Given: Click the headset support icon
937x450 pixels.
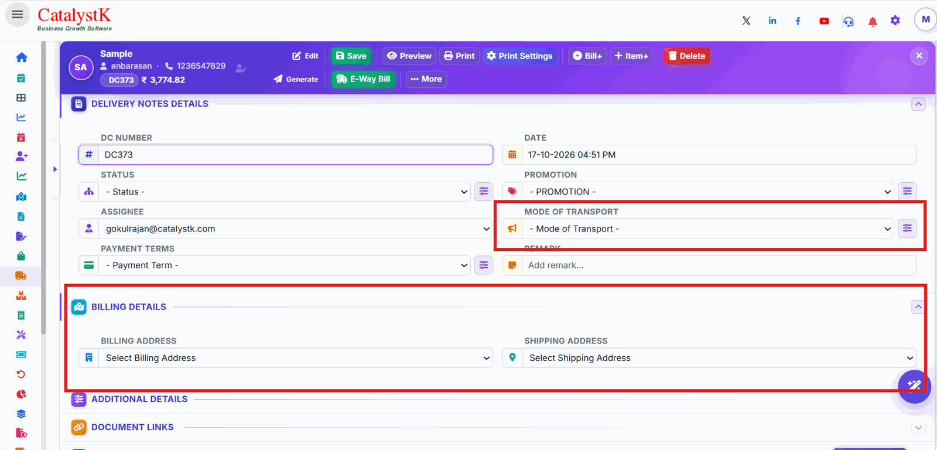Looking at the screenshot, I should 849,22.
